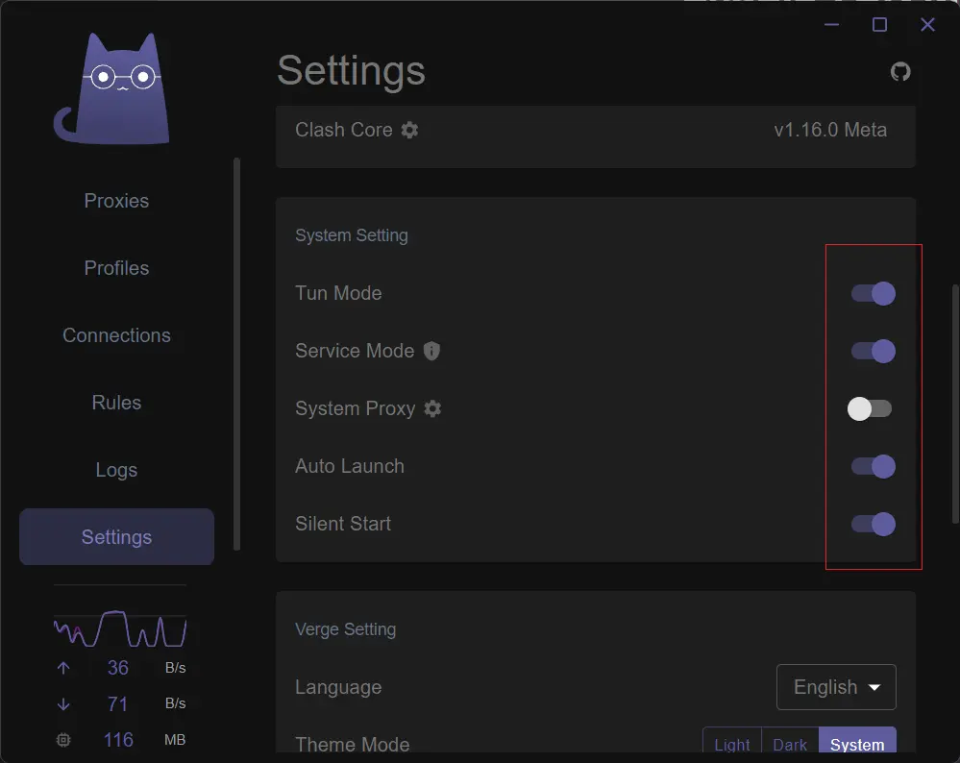Click the Service Mode shield icon
Screen dimensions: 960x763
point(432,351)
